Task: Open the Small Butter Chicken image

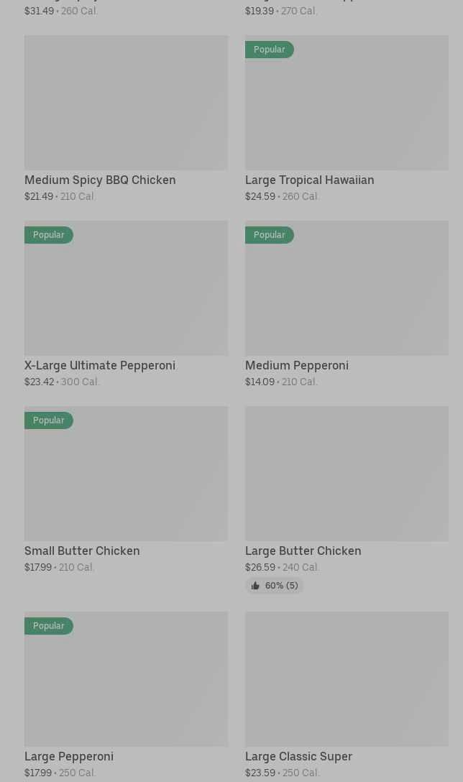Action: coord(126,474)
